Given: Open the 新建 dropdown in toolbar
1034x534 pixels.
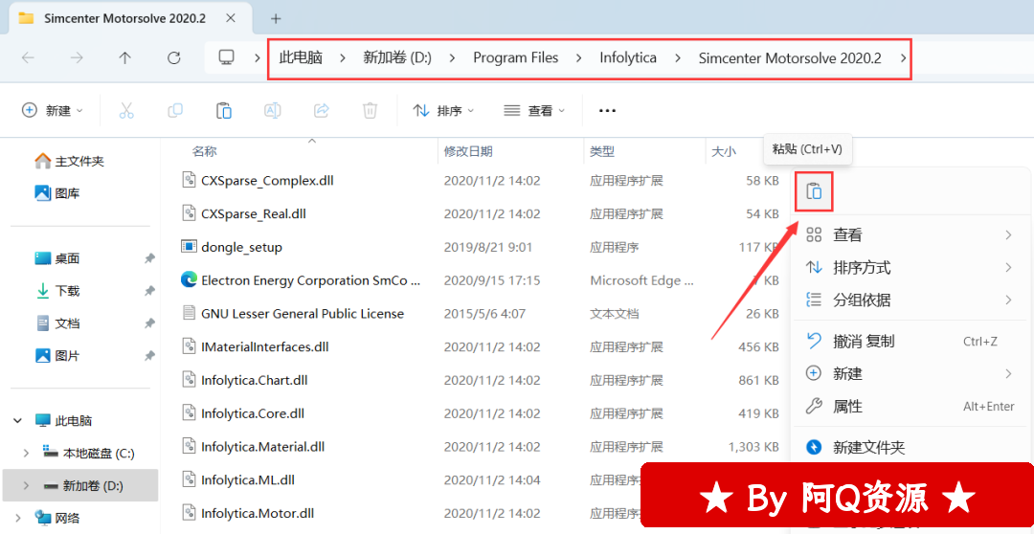Looking at the screenshot, I should pos(53,111).
